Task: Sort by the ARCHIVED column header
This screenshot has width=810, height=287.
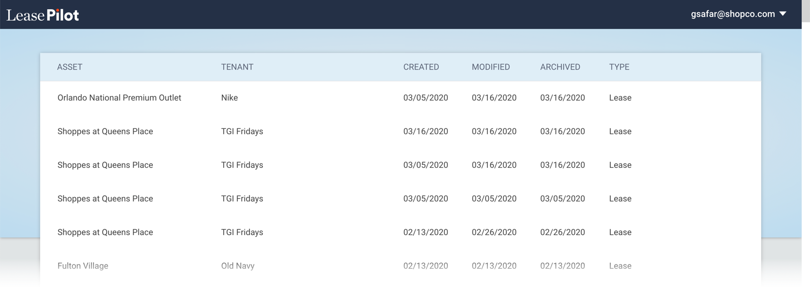Action: (x=560, y=67)
